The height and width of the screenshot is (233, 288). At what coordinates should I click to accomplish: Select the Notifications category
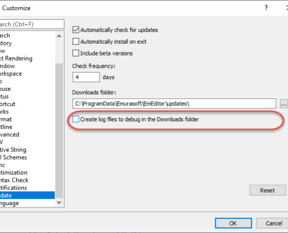(x=13, y=188)
